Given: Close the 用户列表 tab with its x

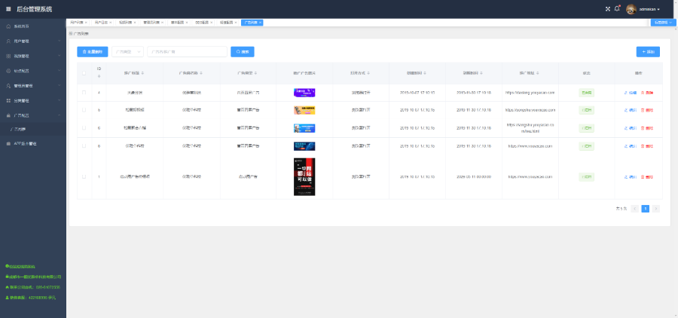Looking at the screenshot, I should point(86,23).
